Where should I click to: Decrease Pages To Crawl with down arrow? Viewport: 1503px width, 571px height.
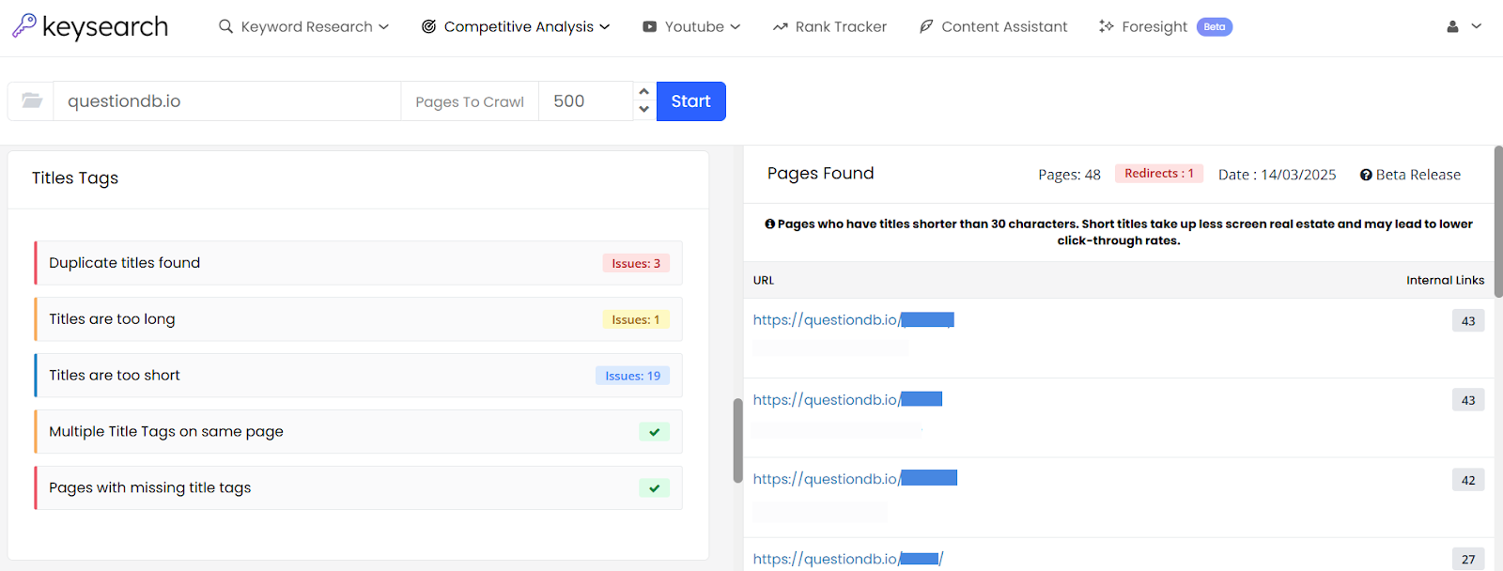[x=643, y=110]
